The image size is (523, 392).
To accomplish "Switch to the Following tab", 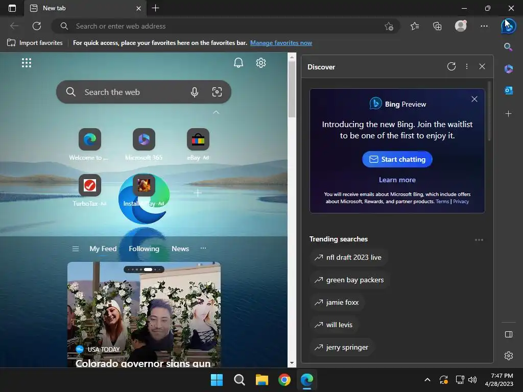I will 144,249.
